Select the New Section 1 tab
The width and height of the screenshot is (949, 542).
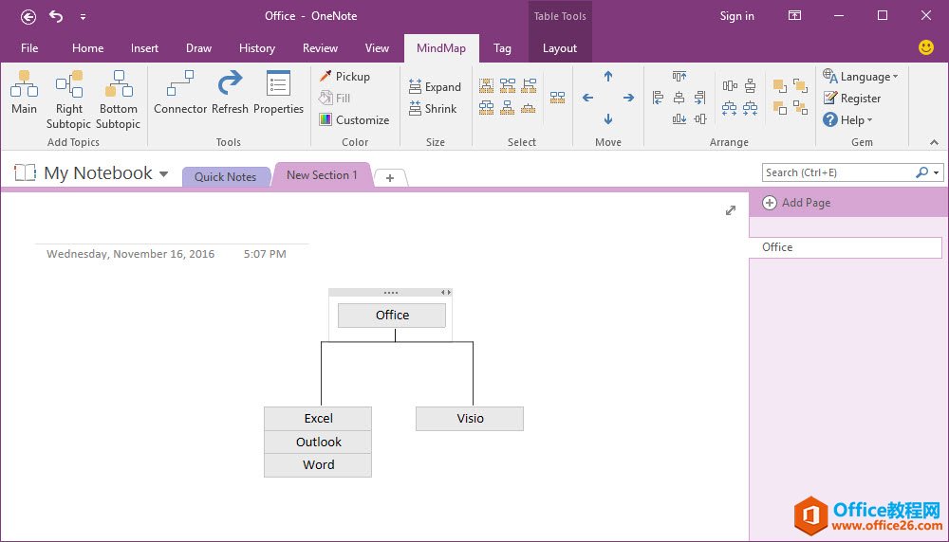click(322, 174)
